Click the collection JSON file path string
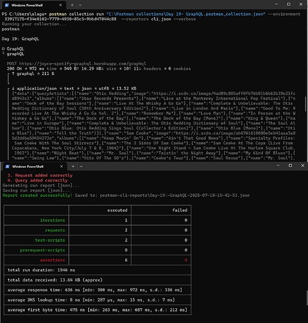Screen dimensions: 308x323 186,14
